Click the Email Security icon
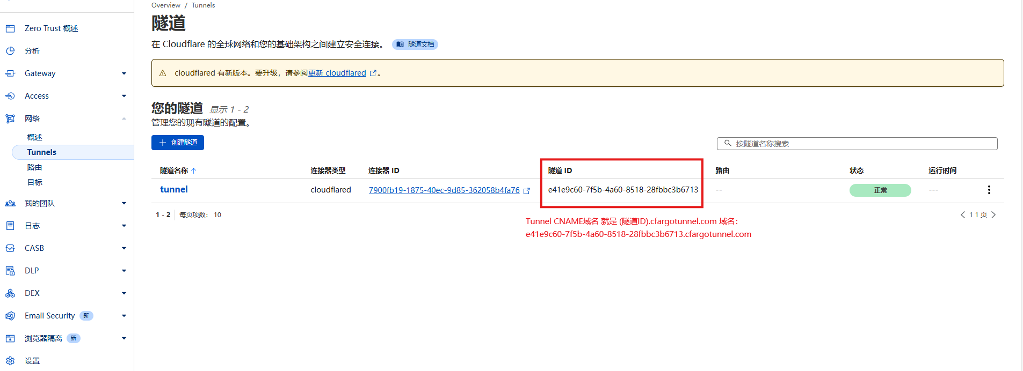Viewport: 1023px width, 371px height. (10, 316)
